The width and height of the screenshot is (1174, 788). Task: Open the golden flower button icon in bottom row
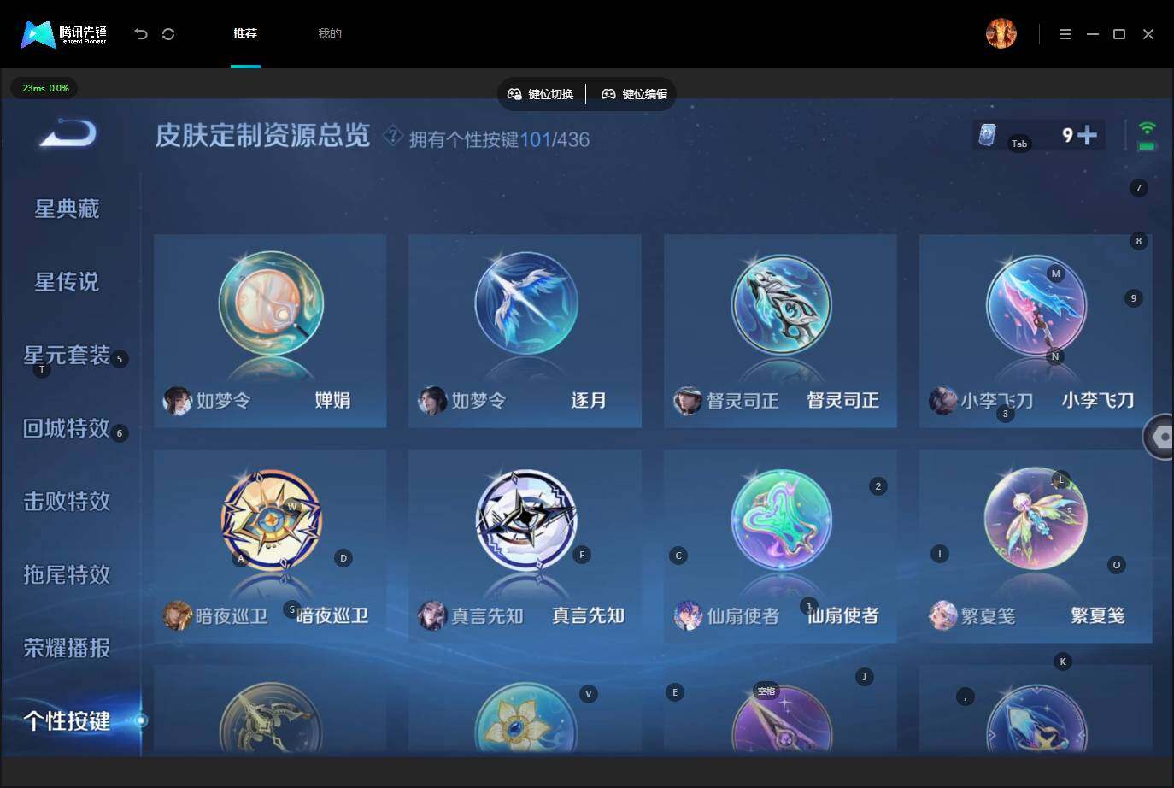(525, 719)
